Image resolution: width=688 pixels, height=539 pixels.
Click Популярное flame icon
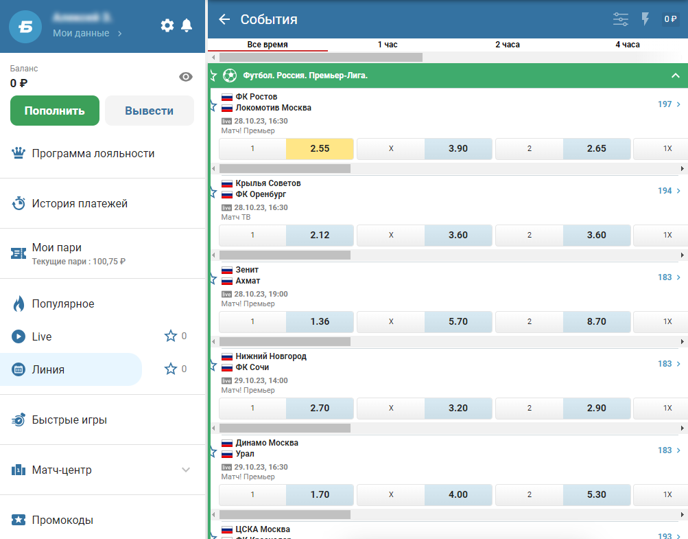(x=19, y=303)
